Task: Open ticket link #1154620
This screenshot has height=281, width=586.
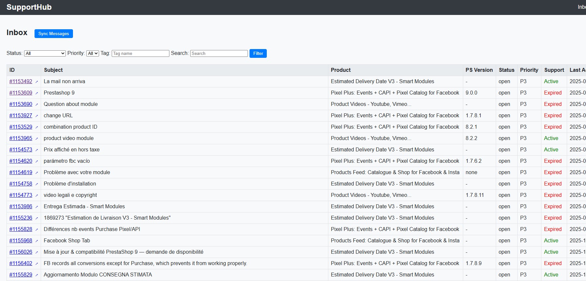Action: (x=21, y=161)
